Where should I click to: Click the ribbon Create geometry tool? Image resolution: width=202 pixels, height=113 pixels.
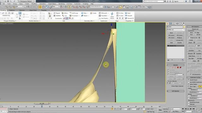click(93, 13)
